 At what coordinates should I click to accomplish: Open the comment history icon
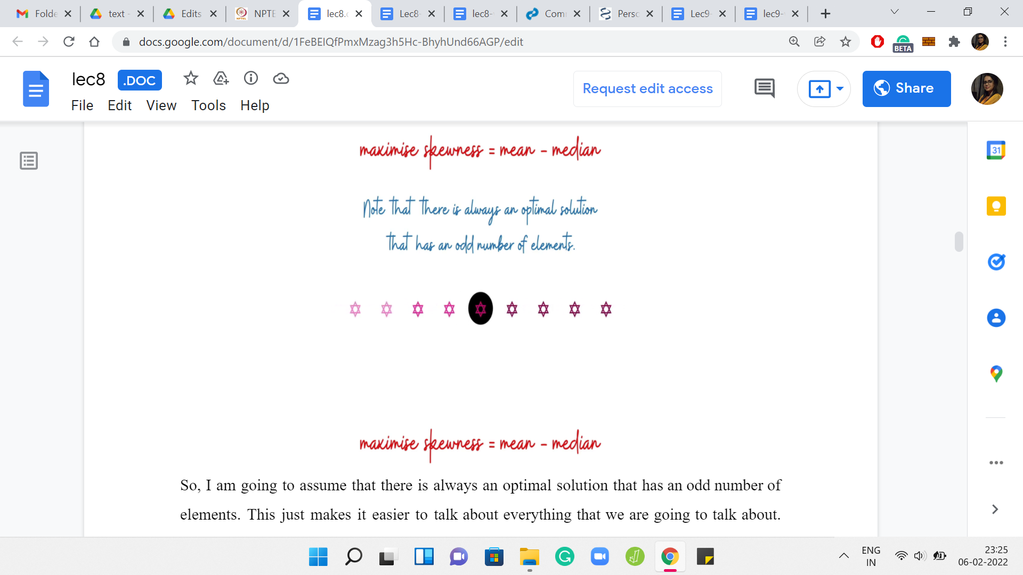pos(764,88)
